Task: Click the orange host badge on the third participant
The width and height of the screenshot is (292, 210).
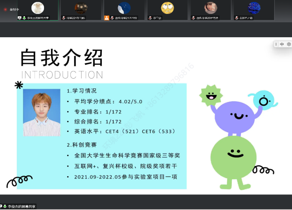Action: tap(107, 18)
